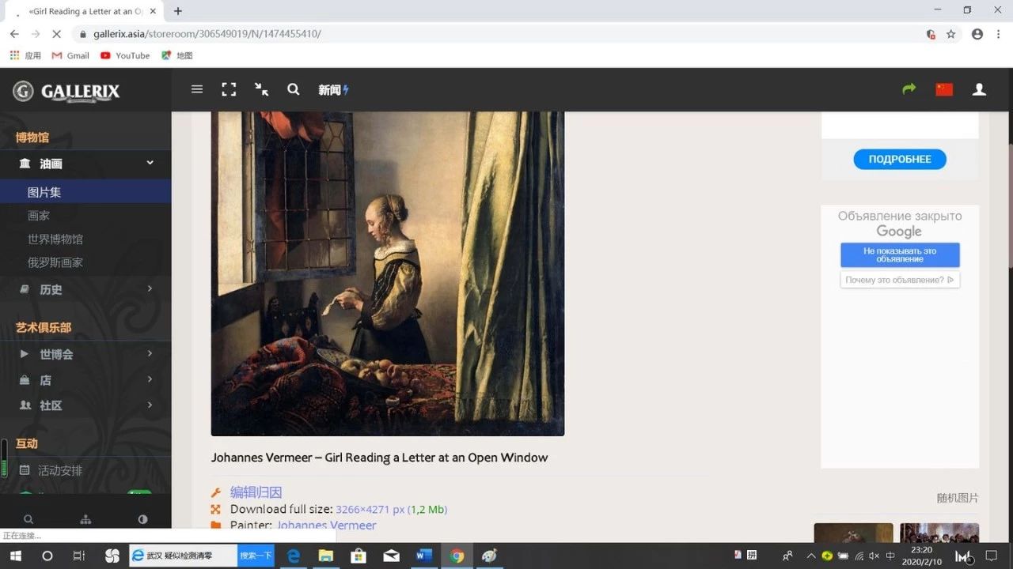1013x569 pixels.
Task: Expand the 社区 sidebar menu
Action: [150, 405]
